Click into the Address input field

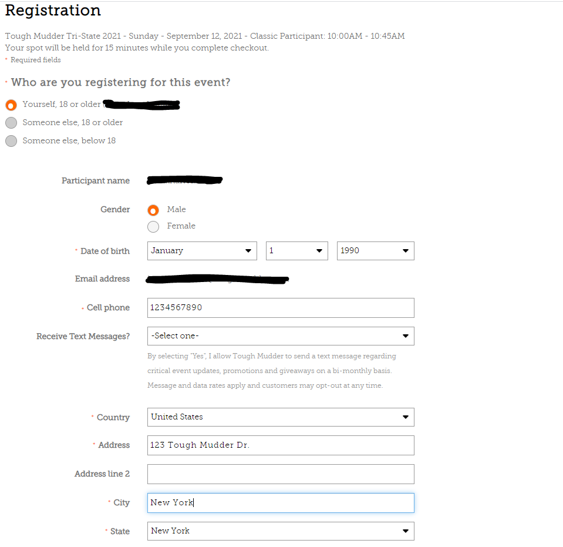tap(281, 445)
